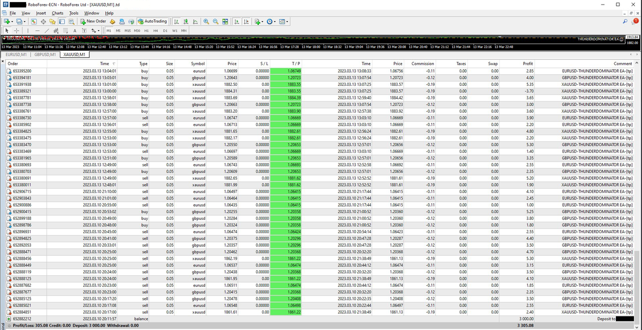Toggle the Market Watch panel icon
The image size is (642, 330).
(34, 22)
